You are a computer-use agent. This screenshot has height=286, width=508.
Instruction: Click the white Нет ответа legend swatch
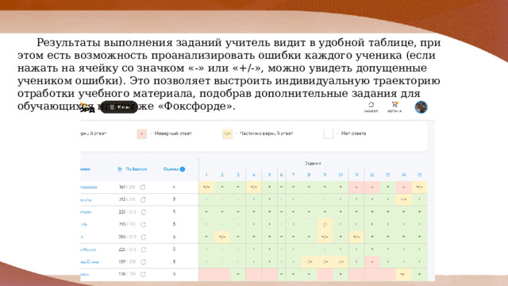click(x=328, y=133)
